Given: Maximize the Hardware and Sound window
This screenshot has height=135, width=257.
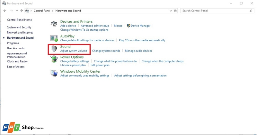Looking at the screenshot, I should pyautogui.click(x=241, y=3).
